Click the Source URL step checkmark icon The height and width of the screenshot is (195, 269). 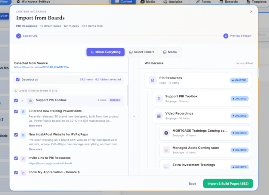[19, 36]
